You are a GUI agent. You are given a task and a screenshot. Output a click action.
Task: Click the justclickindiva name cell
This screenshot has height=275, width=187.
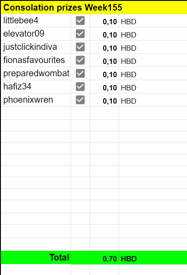point(36,47)
